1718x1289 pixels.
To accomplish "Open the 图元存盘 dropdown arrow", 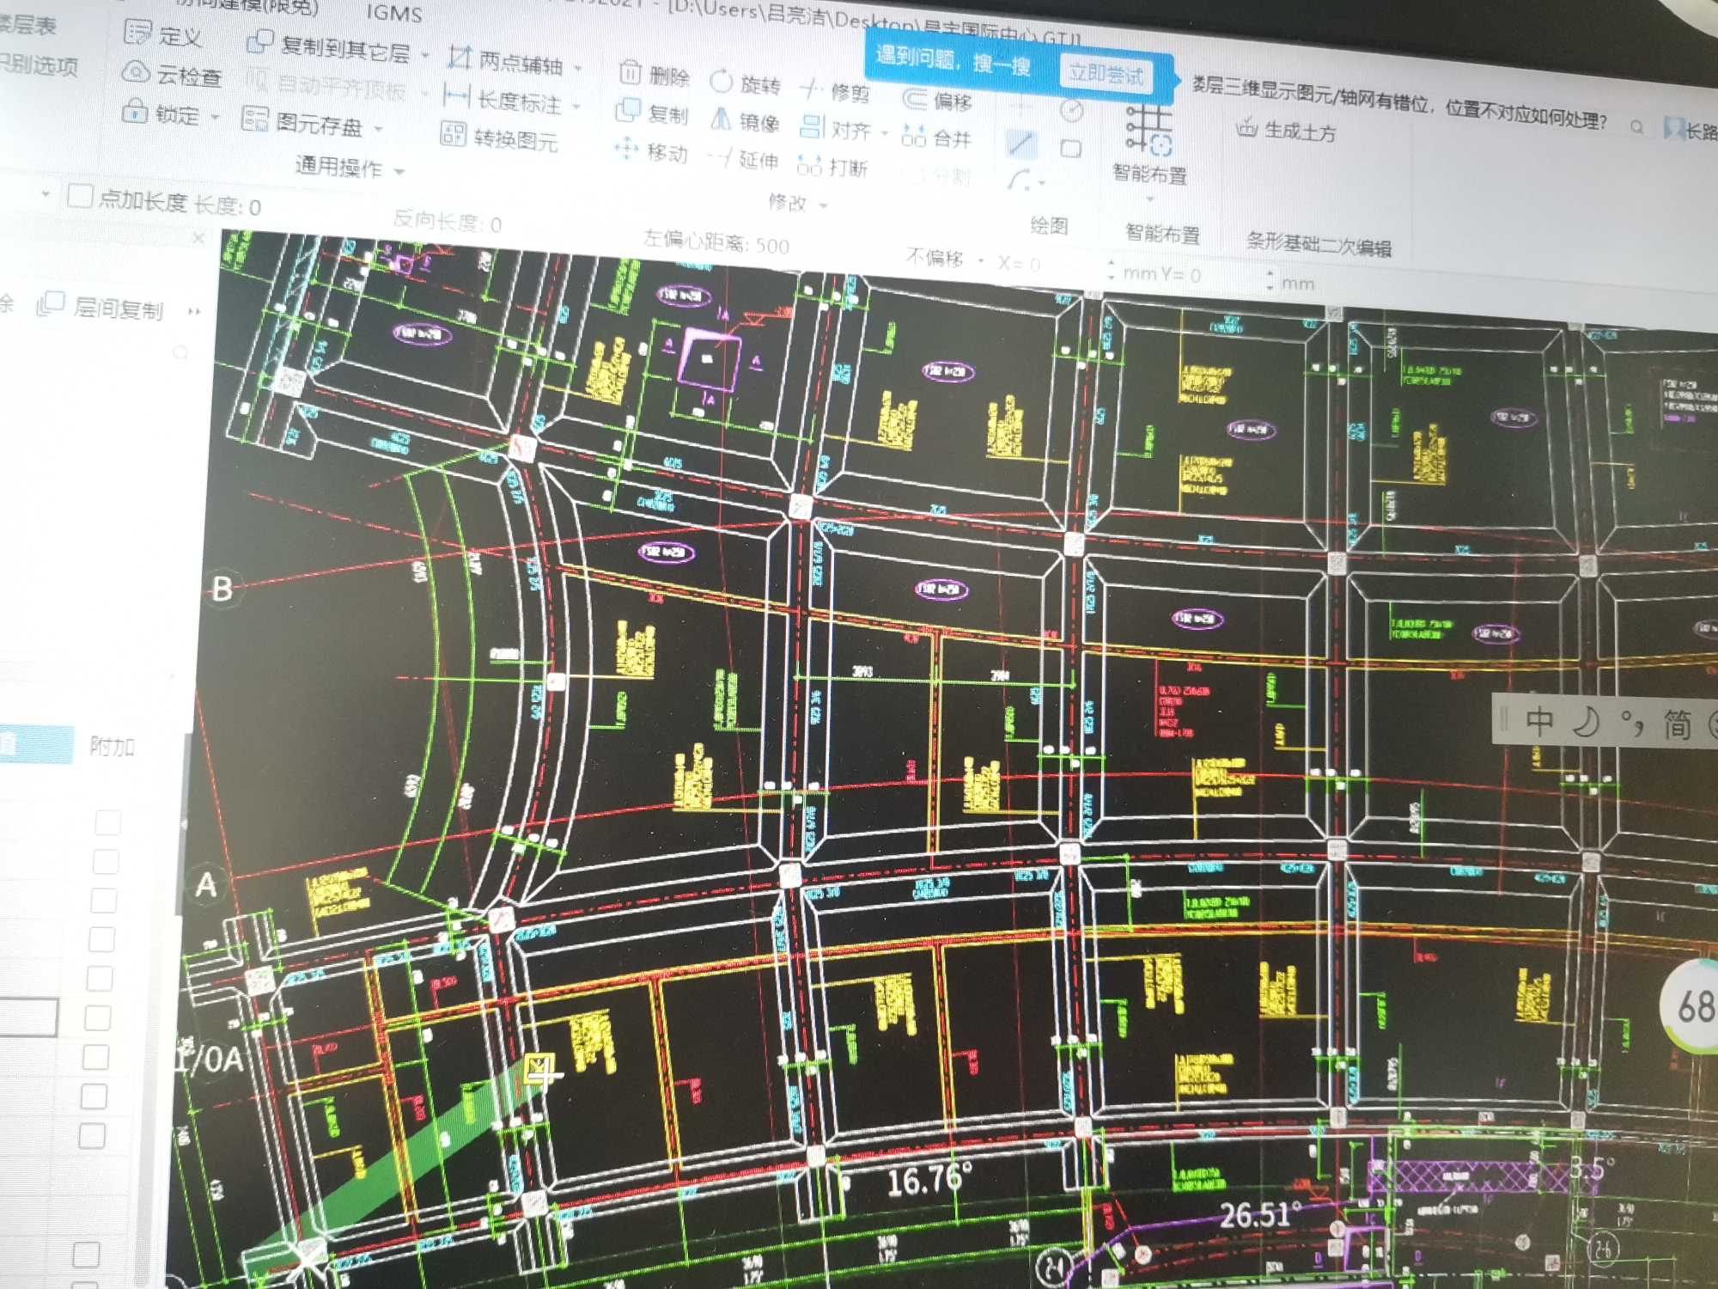I will tap(378, 130).
